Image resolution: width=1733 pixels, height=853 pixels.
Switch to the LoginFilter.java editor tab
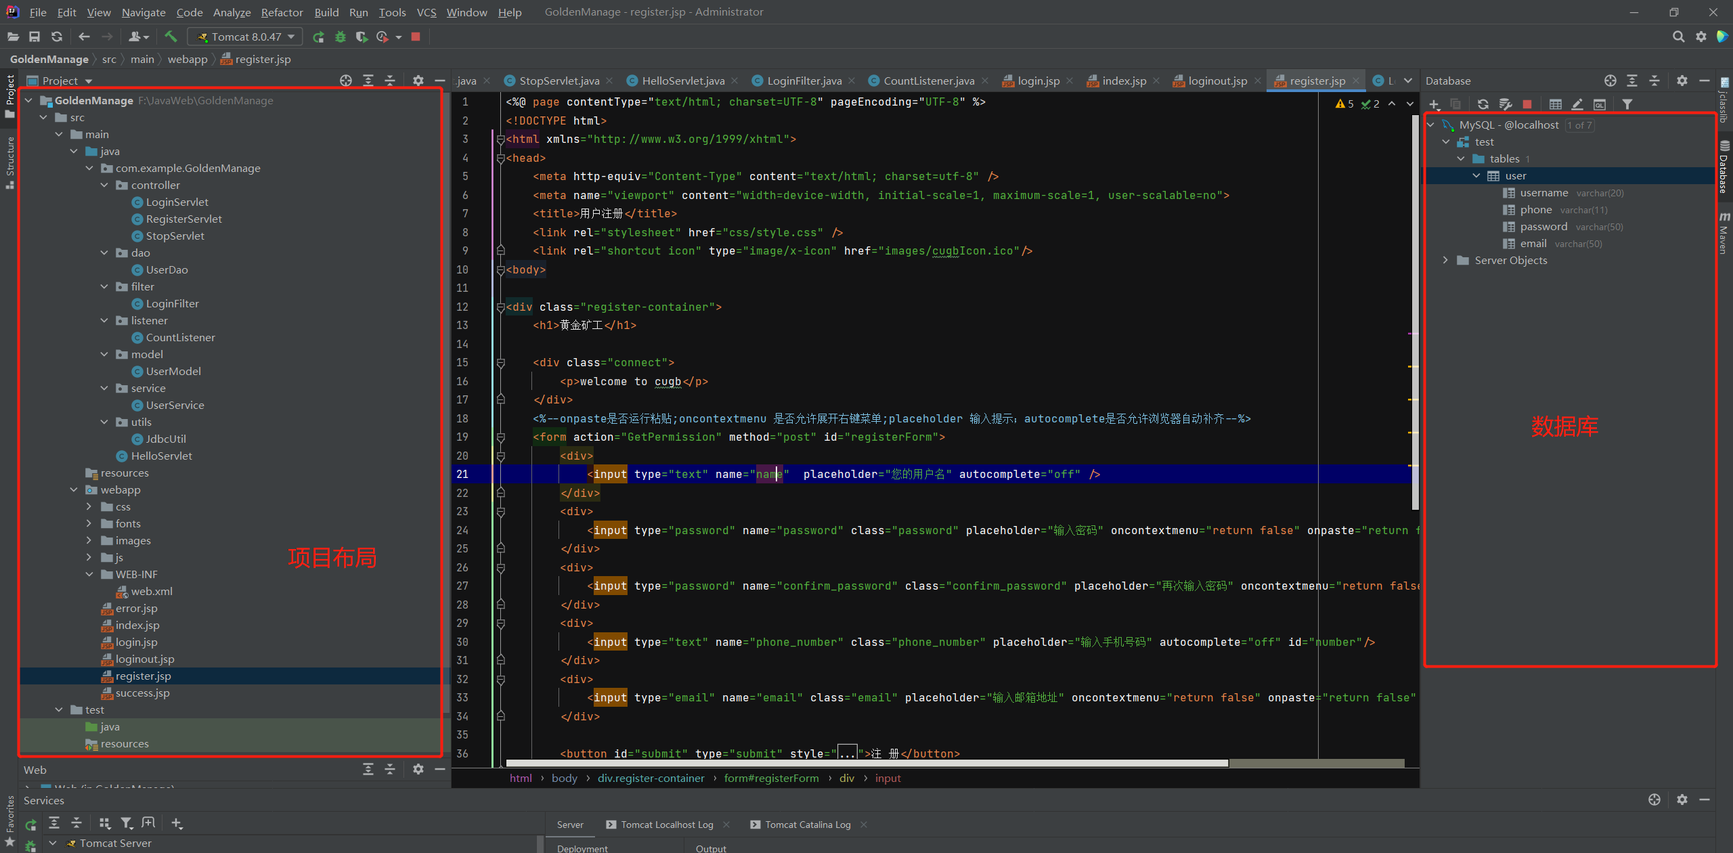click(x=804, y=81)
